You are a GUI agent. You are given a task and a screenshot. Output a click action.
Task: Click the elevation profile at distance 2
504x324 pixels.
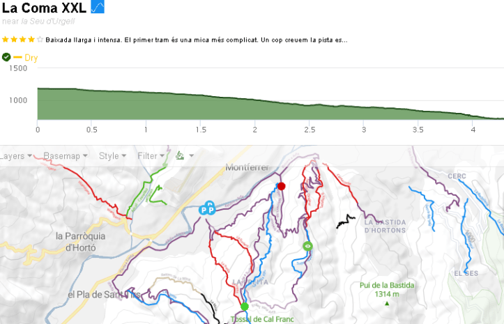tap(255, 105)
